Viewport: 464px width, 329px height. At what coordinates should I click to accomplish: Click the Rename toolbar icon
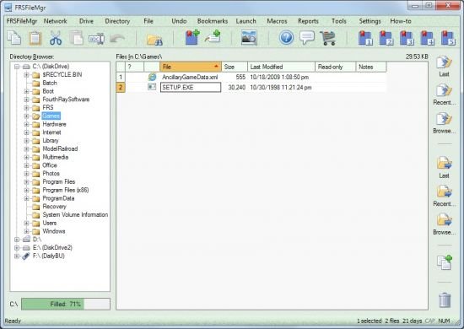(x=97, y=39)
